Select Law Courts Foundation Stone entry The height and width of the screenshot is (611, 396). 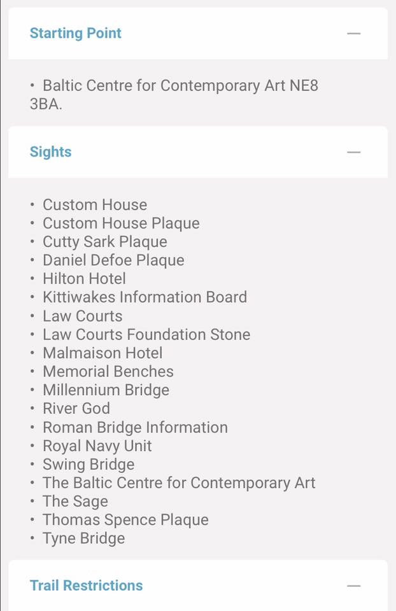point(146,335)
